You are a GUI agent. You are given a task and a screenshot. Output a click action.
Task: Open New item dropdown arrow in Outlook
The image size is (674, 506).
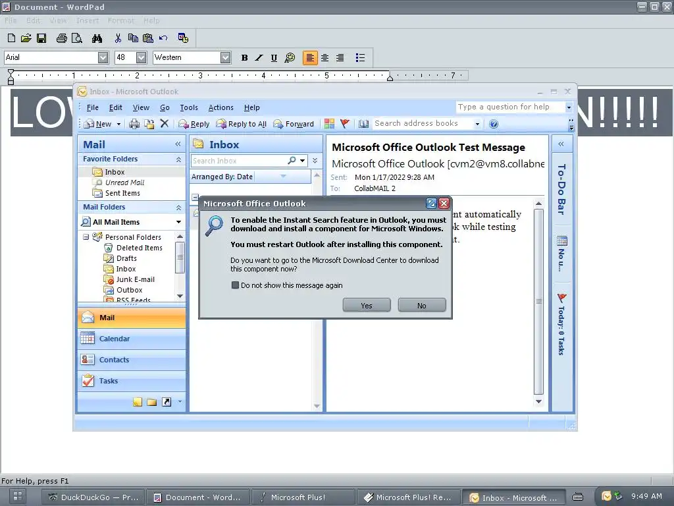pyautogui.click(x=118, y=124)
